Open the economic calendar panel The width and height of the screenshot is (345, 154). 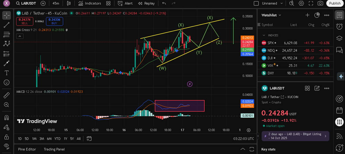(339, 110)
